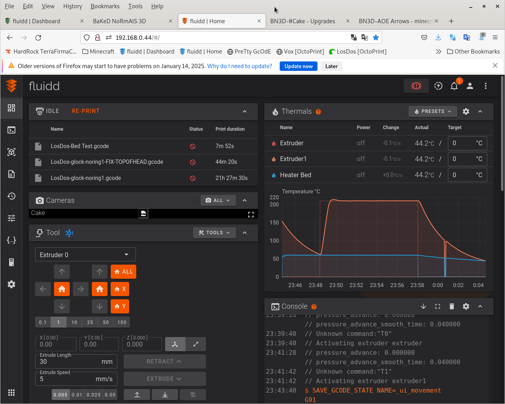Open the History menu
Image resolution: width=505 pixels, height=404 pixels.
point(72,6)
